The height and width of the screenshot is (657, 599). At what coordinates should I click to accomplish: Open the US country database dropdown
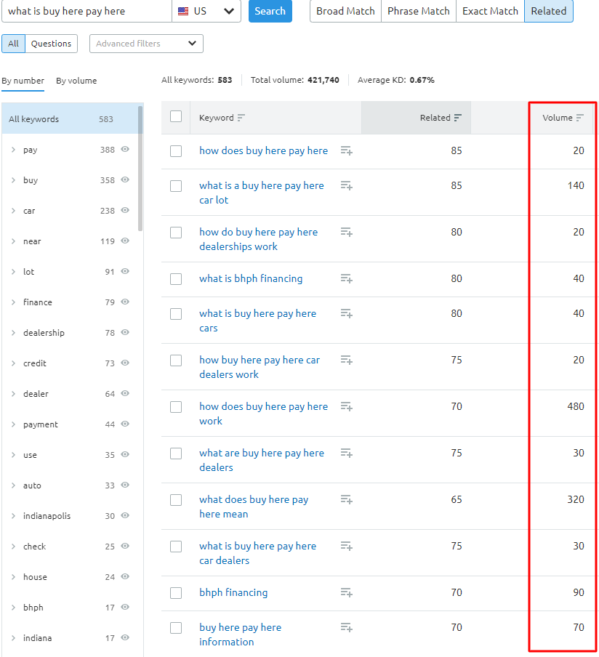click(x=206, y=11)
